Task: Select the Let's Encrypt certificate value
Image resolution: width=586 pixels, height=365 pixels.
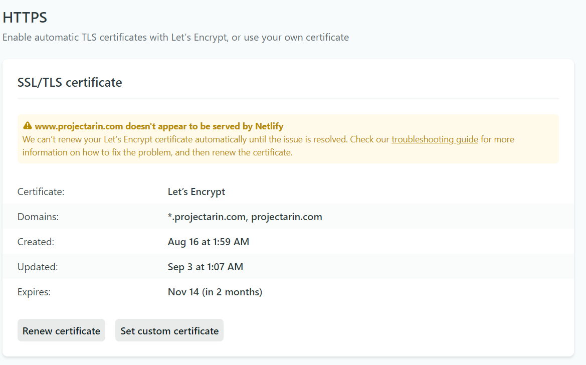Action: pyautogui.click(x=197, y=192)
